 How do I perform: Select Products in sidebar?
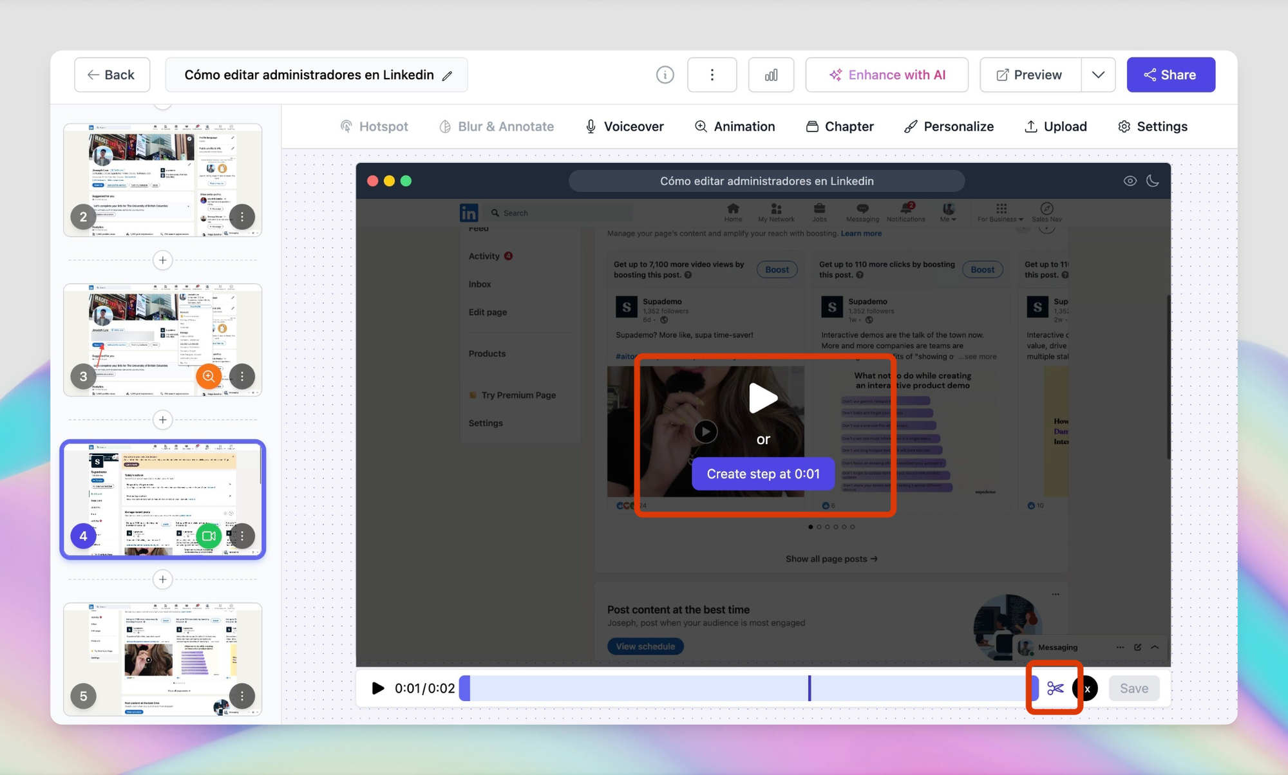[x=487, y=353]
